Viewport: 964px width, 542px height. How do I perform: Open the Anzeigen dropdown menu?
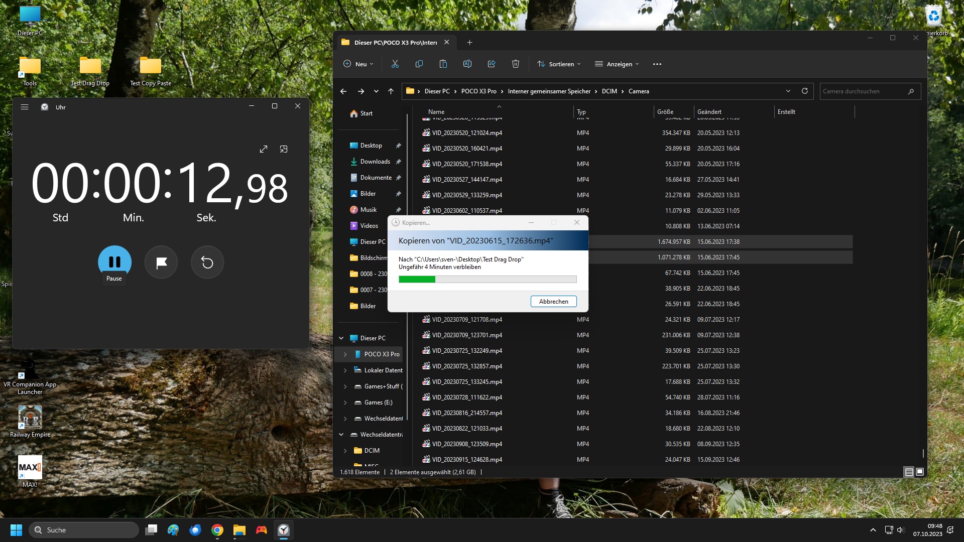617,64
